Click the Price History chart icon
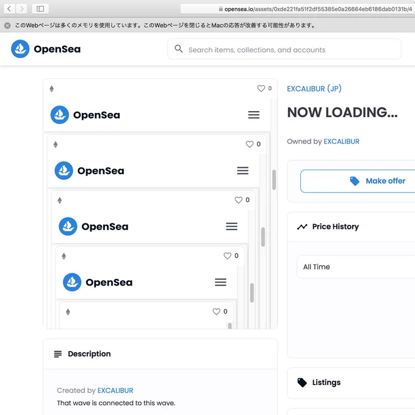Screen dimensions: 415x415 tap(302, 227)
